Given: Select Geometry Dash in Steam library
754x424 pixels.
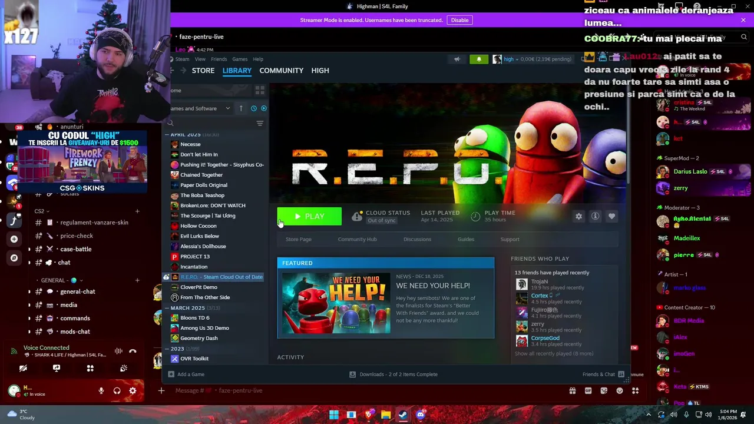Looking at the screenshot, I should click(x=199, y=338).
